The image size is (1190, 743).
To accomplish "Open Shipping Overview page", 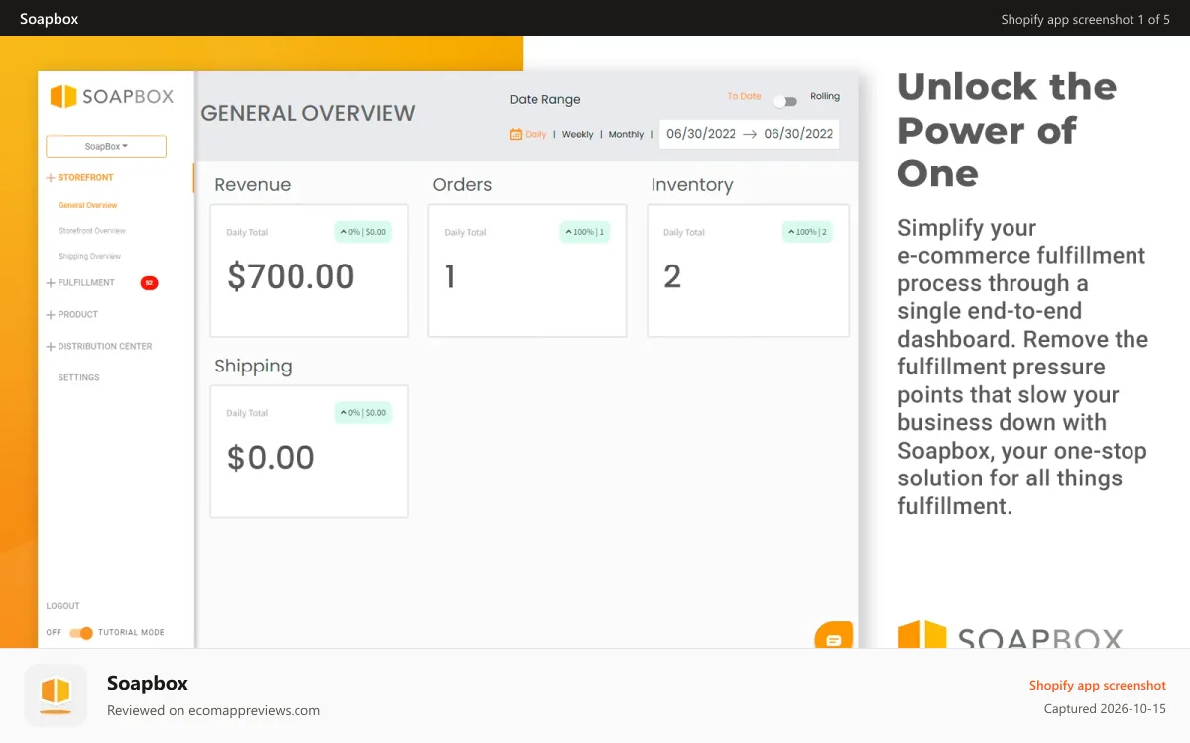I will click(89, 256).
